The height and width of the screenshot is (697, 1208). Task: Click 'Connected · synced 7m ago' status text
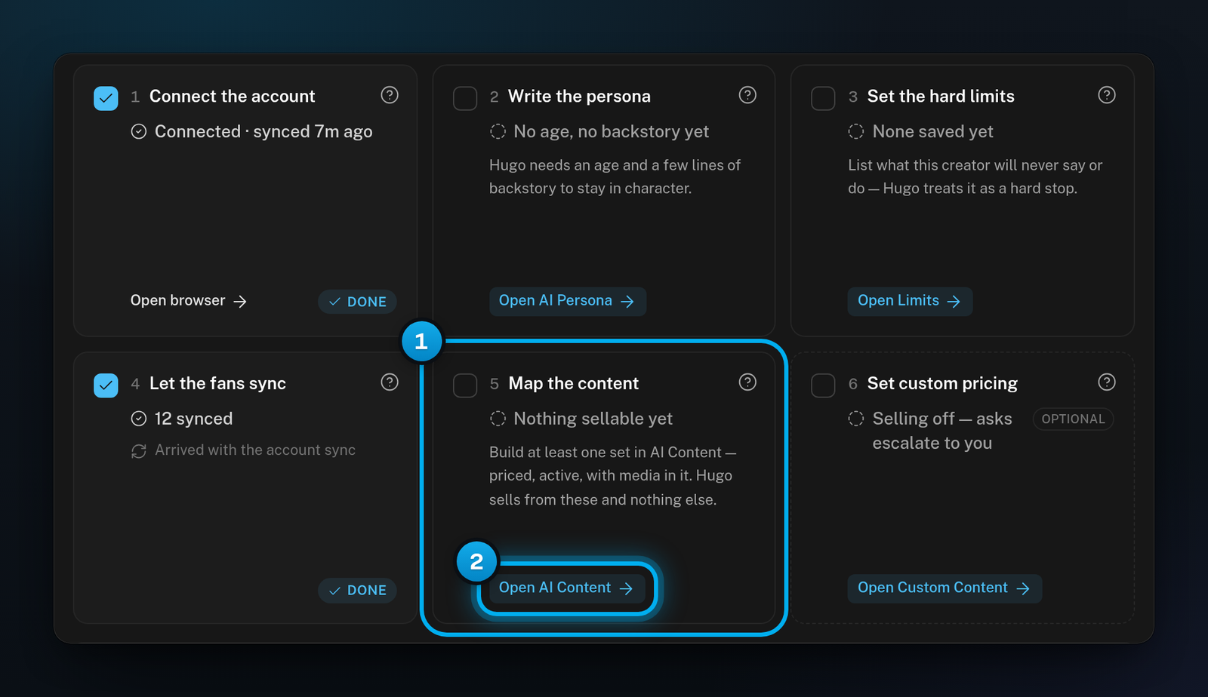point(263,132)
